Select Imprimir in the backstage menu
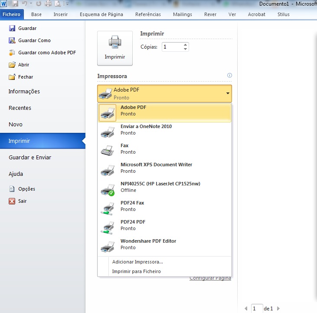317x313 pixels. pos(42,141)
